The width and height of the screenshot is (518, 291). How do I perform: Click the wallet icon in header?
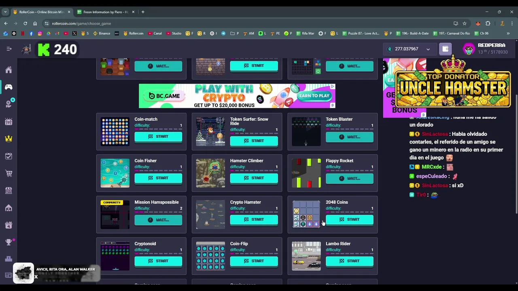pos(445,49)
